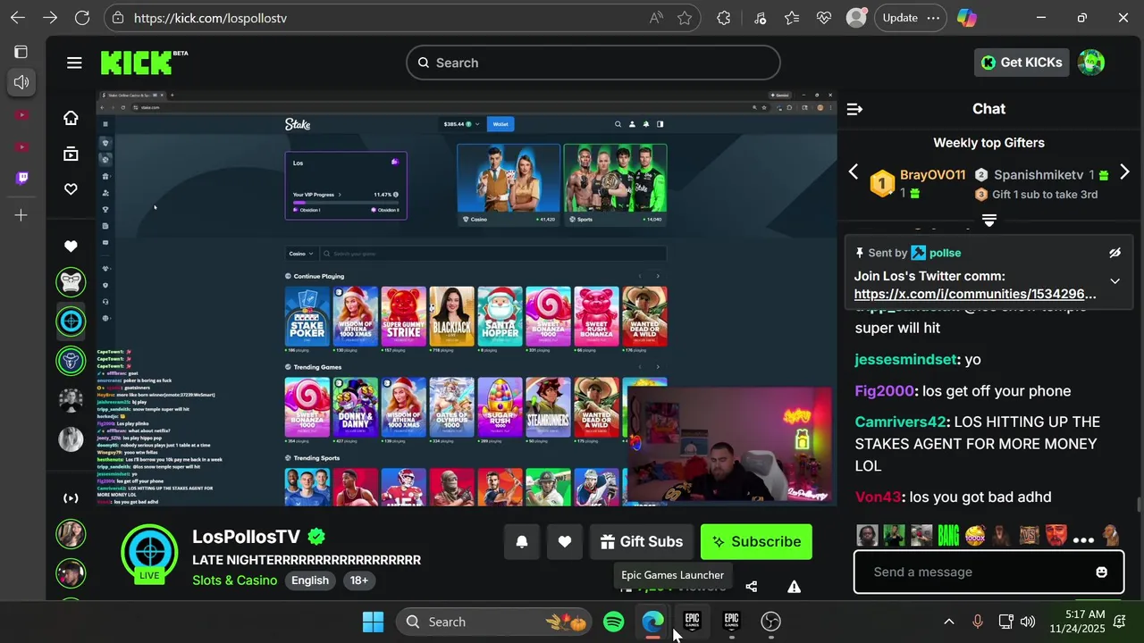Refresh the browser page
The image size is (1144, 643).
tap(82, 18)
